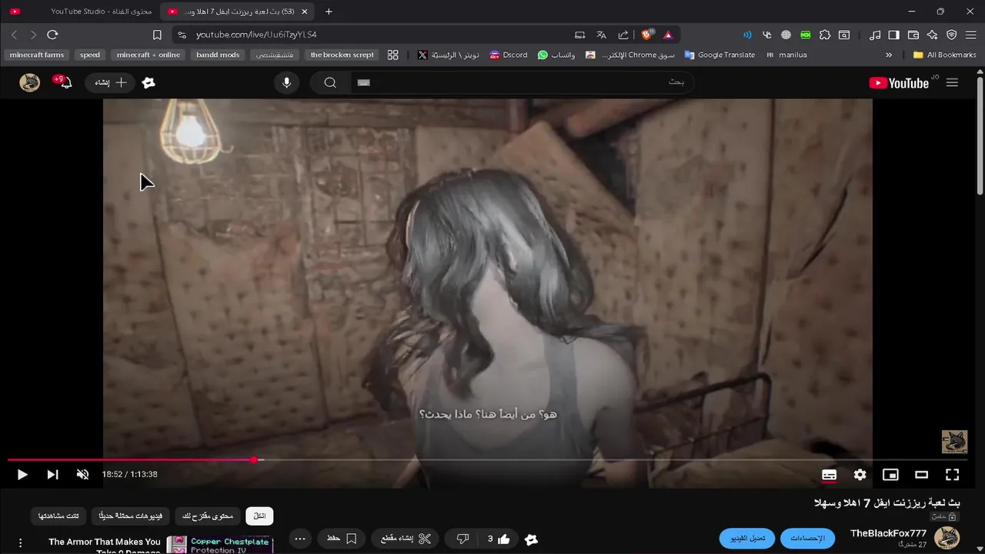Image resolution: width=985 pixels, height=554 pixels.
Task: Click the search magnifier button
Action: tap(330, 82)
